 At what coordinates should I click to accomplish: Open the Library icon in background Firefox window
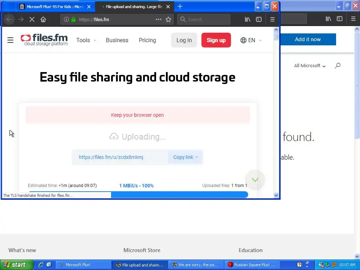pyautogui.click(x=328, y=19)
